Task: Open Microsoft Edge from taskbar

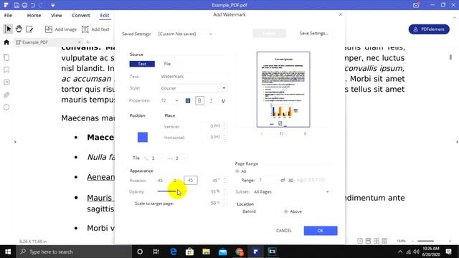Action: 174,252
